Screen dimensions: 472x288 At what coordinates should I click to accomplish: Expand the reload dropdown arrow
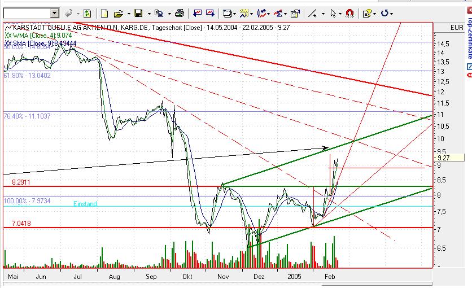pos(392,14)
